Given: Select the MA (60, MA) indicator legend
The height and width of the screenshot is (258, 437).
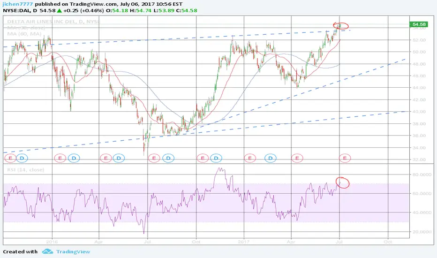Looking at the screenshot, I should [x=24, y=34].
